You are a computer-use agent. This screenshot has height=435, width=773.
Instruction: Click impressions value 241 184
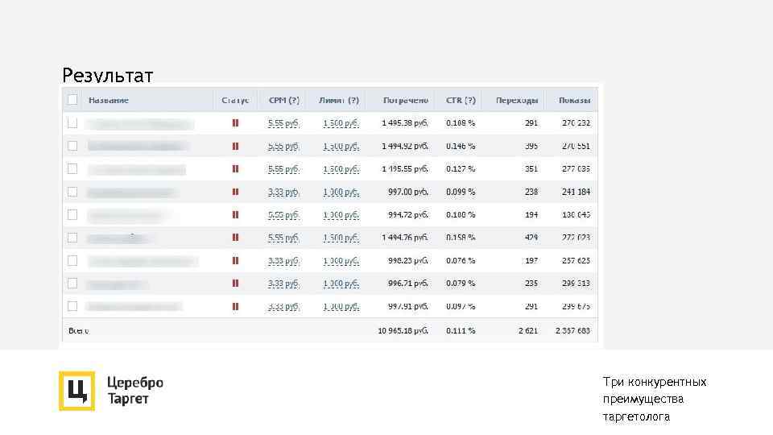[x=576, y=192]
